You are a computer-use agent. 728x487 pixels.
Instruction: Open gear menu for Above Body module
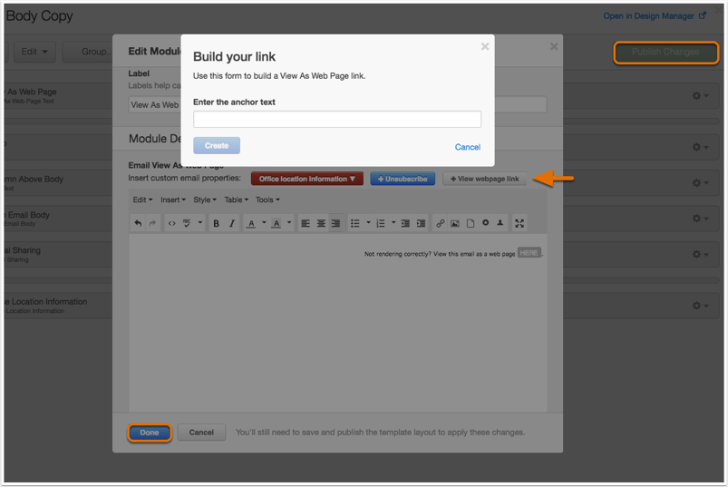tap(700, 183)
